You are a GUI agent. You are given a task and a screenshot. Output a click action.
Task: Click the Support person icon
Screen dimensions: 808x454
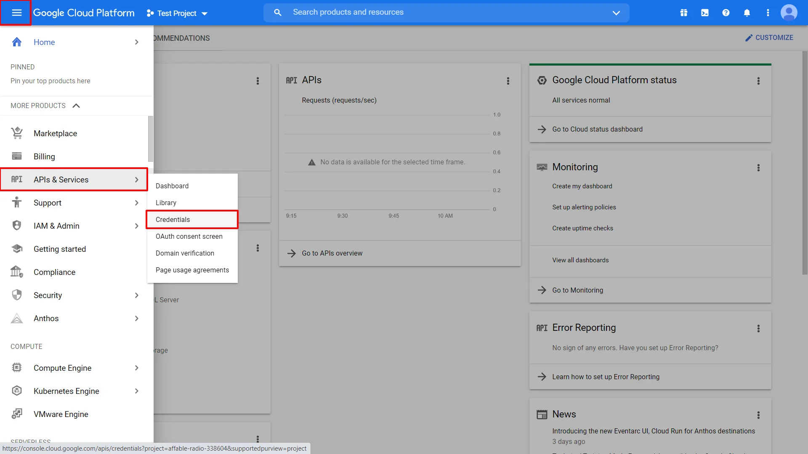pos(17,203)
